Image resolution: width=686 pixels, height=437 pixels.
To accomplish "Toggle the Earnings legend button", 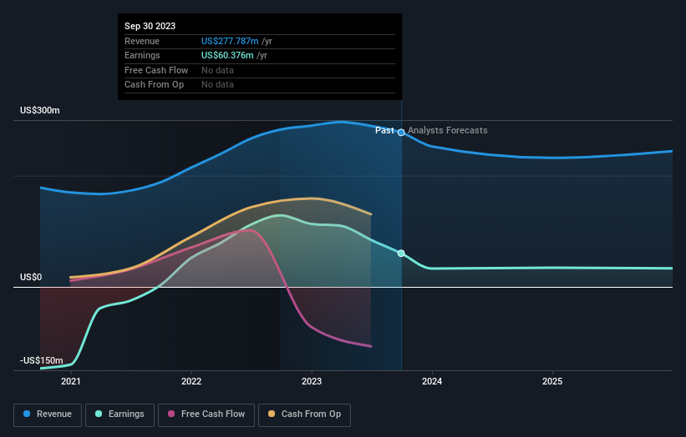I will click(x=119, y=414).
